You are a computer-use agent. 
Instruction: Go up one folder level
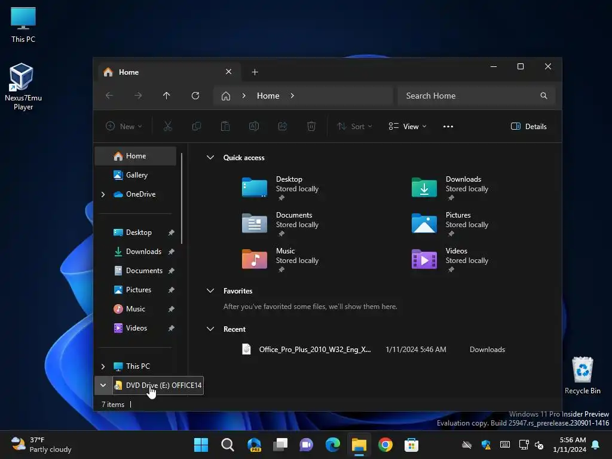pos(166,96)
